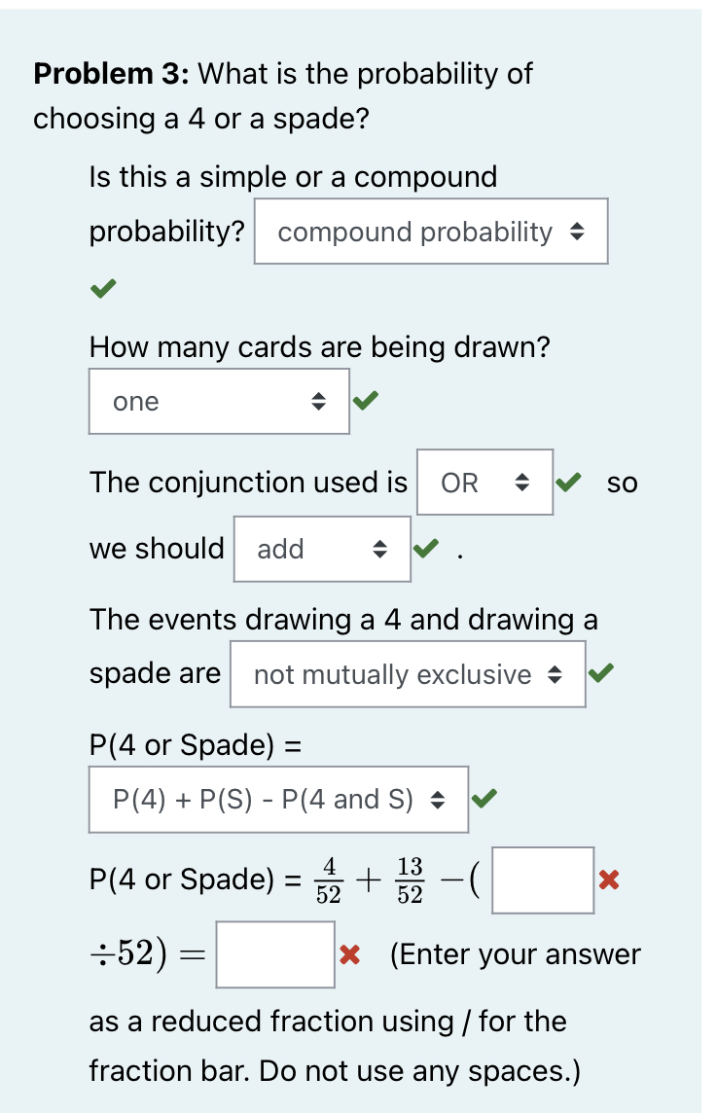The image size is (717, 1113).
Task: Click the red X beside the parenthesis answer box
Action: coord(608,879)
